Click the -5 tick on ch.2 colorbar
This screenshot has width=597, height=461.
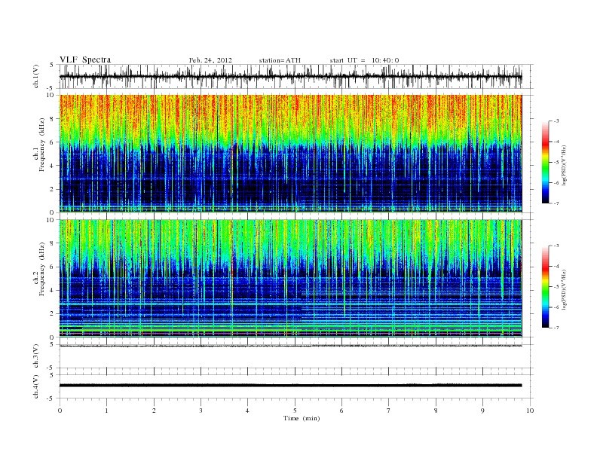(x=556, y=287)
